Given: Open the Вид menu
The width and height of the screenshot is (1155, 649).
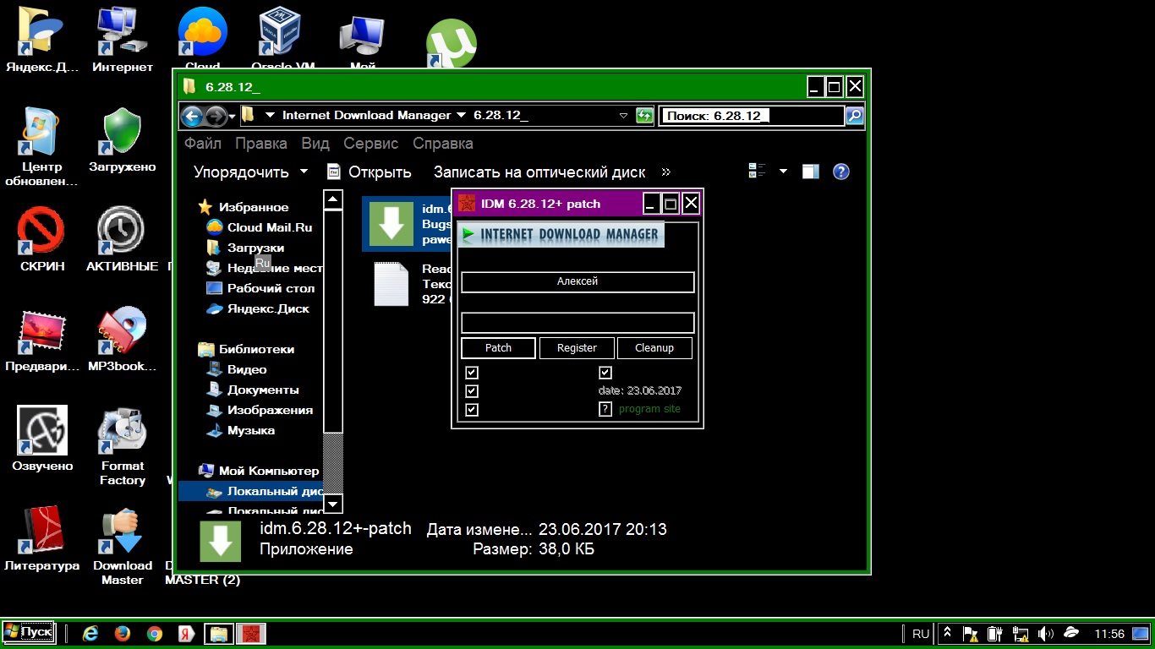Looking at the screenshot, I should (x=315, y=144).
